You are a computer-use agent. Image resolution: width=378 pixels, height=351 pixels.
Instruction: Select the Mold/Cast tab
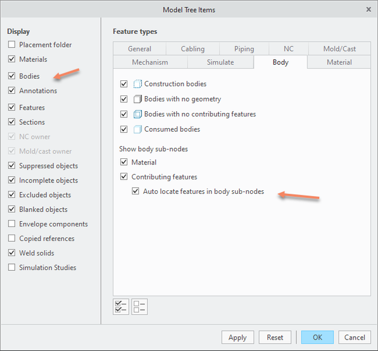340,49
